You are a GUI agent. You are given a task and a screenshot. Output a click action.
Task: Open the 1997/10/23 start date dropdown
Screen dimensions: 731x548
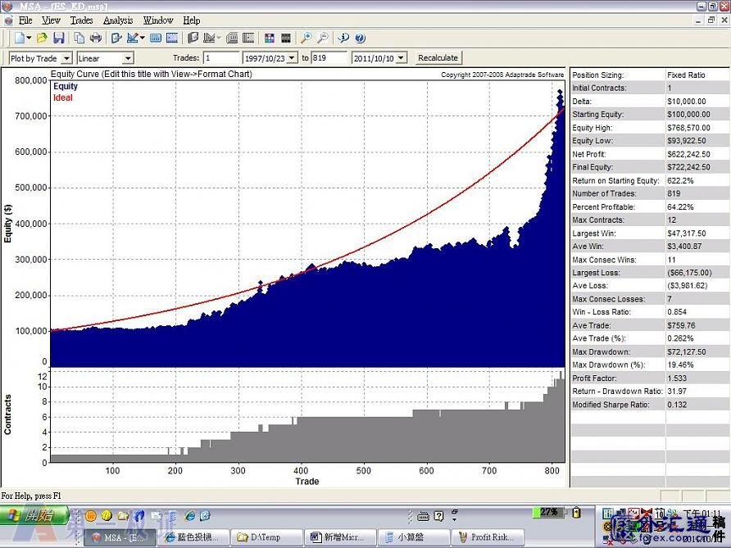tap(293, 58)
